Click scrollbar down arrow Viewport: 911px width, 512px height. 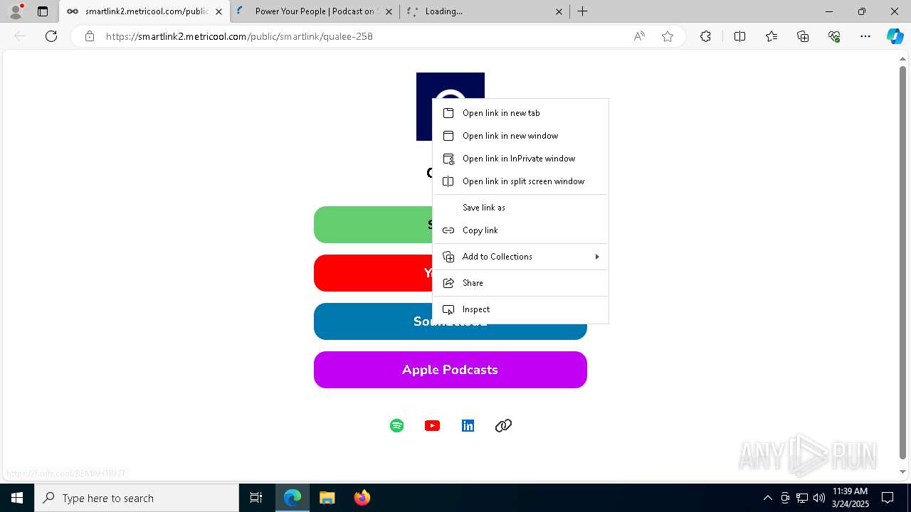coord(903,471)
